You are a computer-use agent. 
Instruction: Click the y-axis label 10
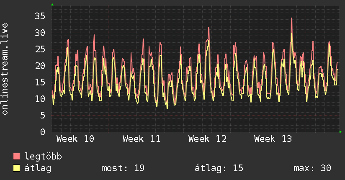tap(40, 99)
